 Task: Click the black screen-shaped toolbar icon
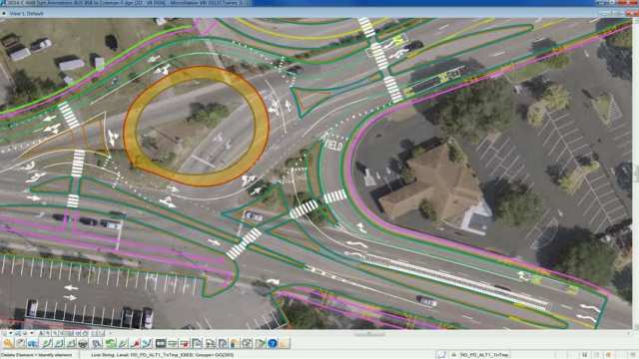point(161,343)
